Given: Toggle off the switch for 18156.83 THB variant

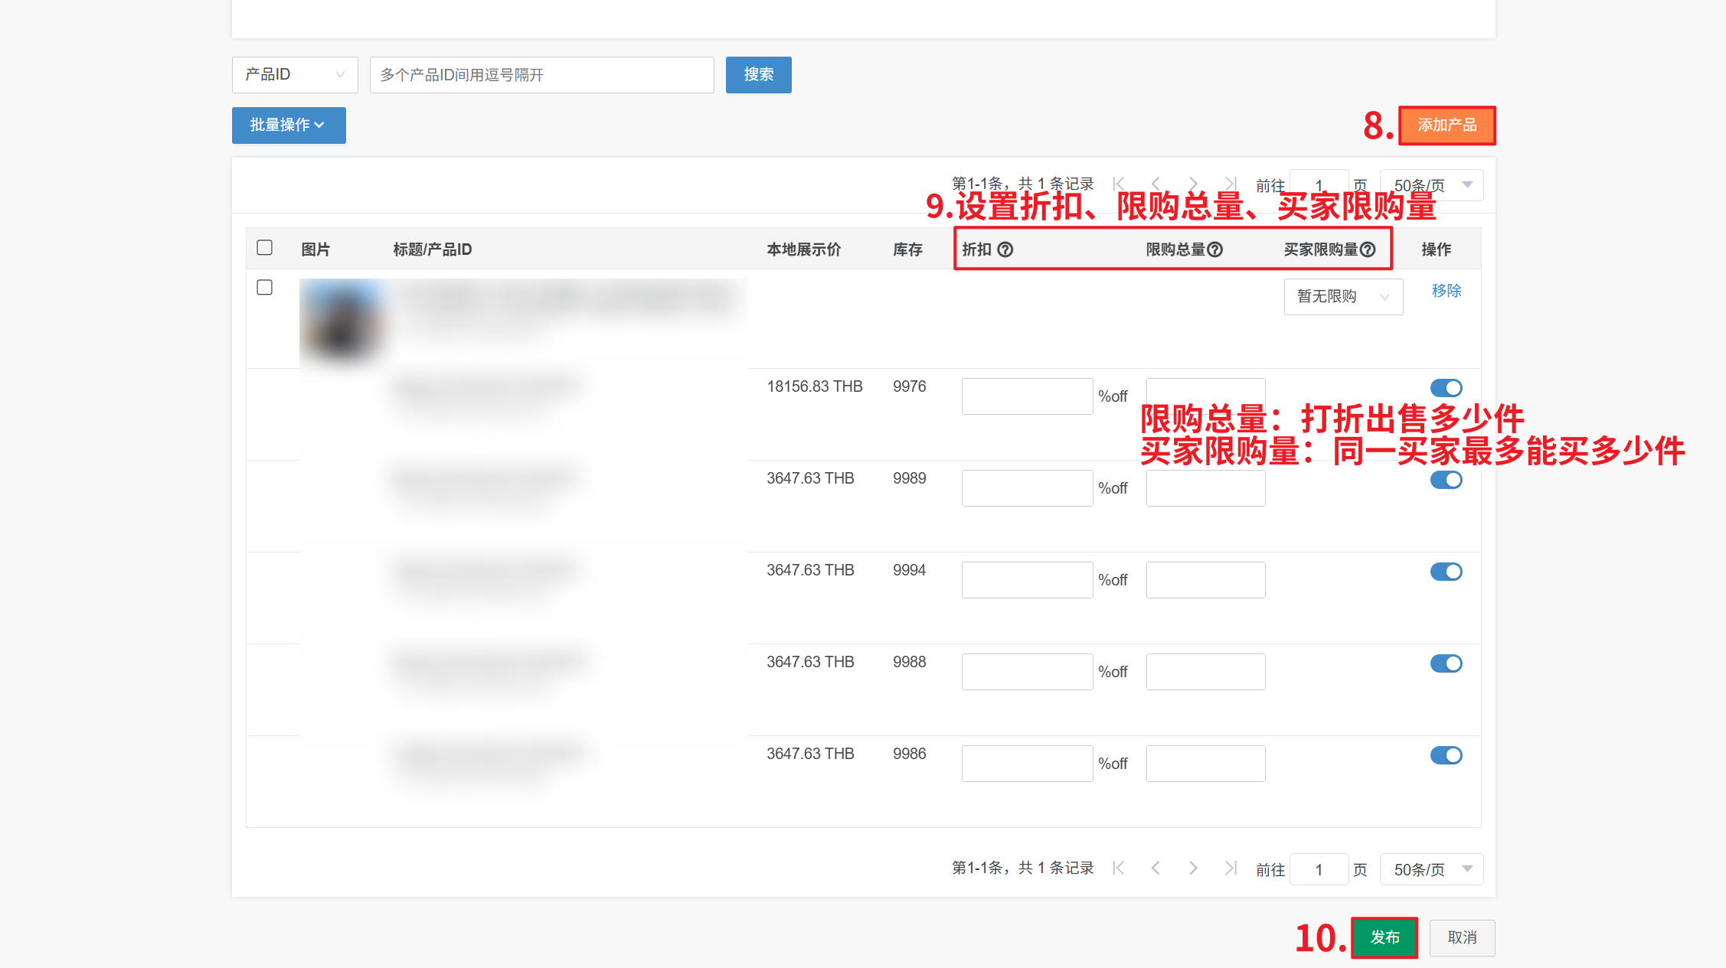Looking at the screenshot, I should [1446, 388].
